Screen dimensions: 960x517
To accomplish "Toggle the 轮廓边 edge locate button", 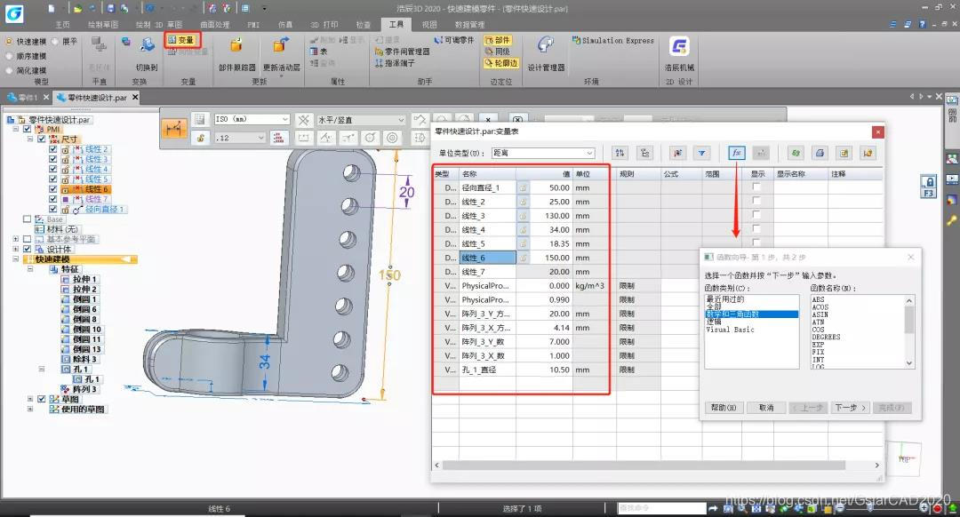I will pos(500,63).
